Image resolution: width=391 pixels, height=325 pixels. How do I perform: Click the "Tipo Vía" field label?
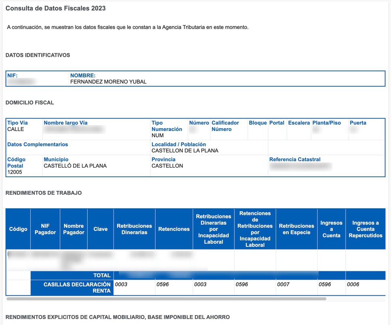tap(18, 123)
